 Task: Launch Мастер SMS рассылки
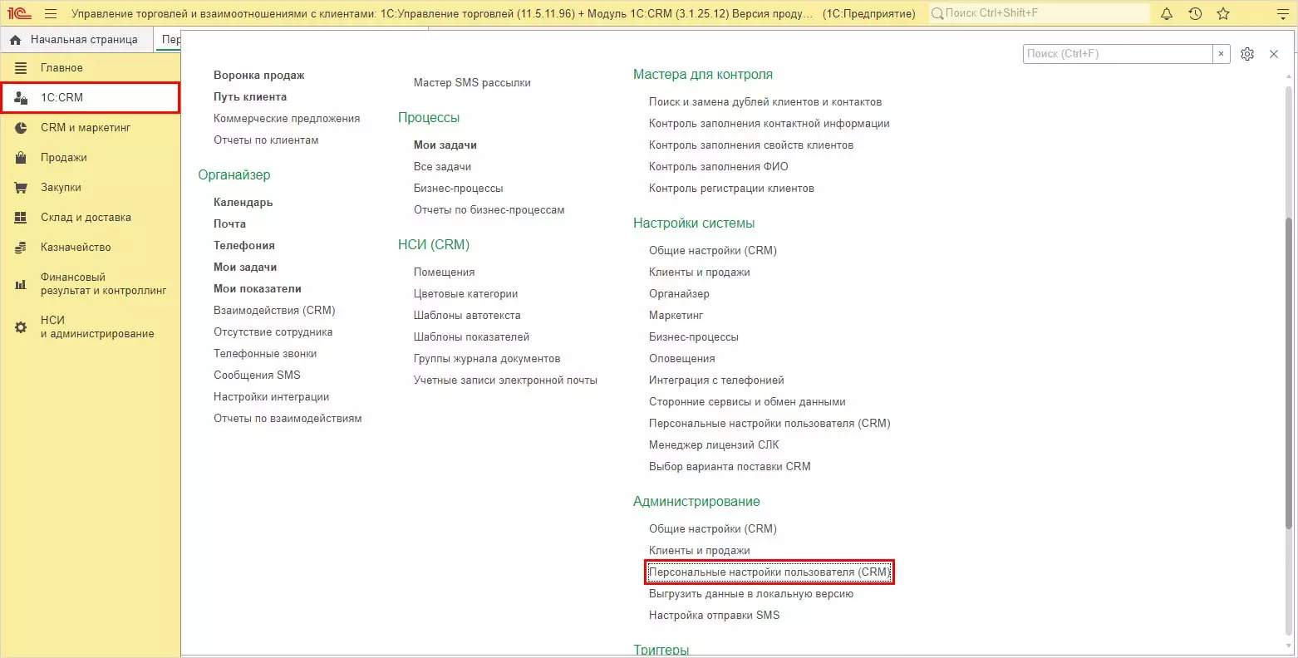point(472,83)
